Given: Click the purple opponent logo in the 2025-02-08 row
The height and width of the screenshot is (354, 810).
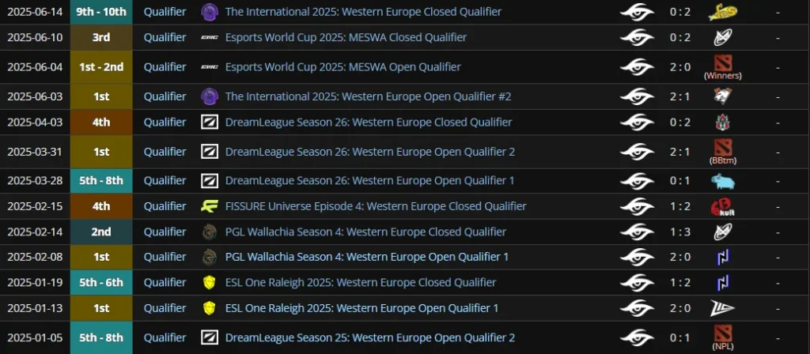Looking at the screenshot, I should click(x=723, y=257).
